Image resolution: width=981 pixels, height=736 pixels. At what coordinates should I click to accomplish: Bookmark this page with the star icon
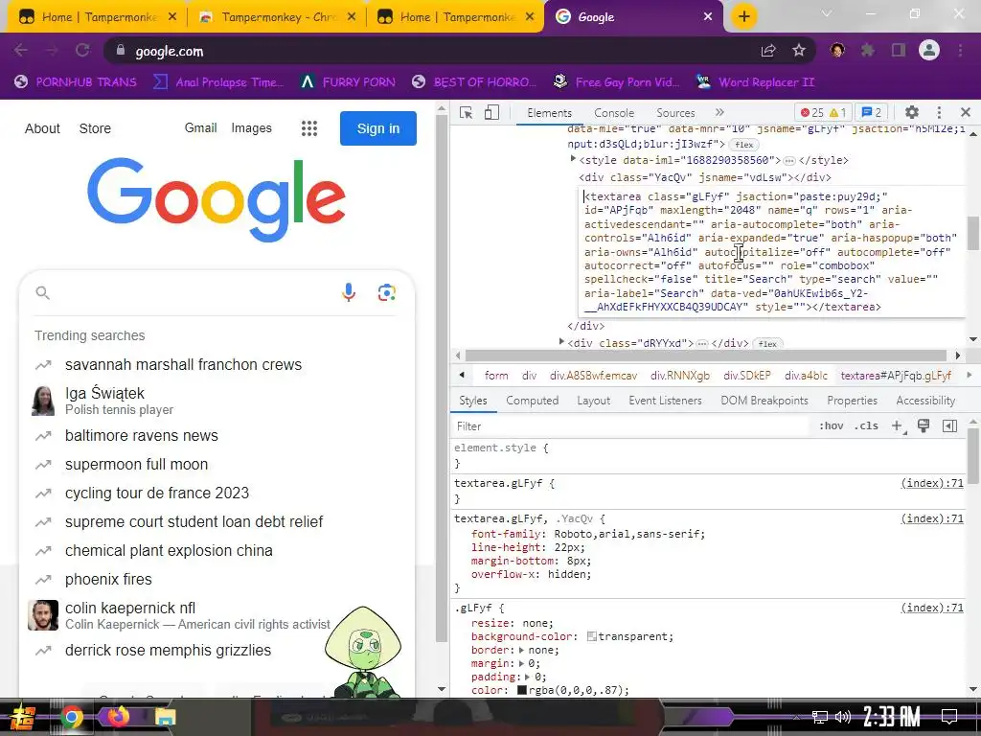[x=798, y=50]
